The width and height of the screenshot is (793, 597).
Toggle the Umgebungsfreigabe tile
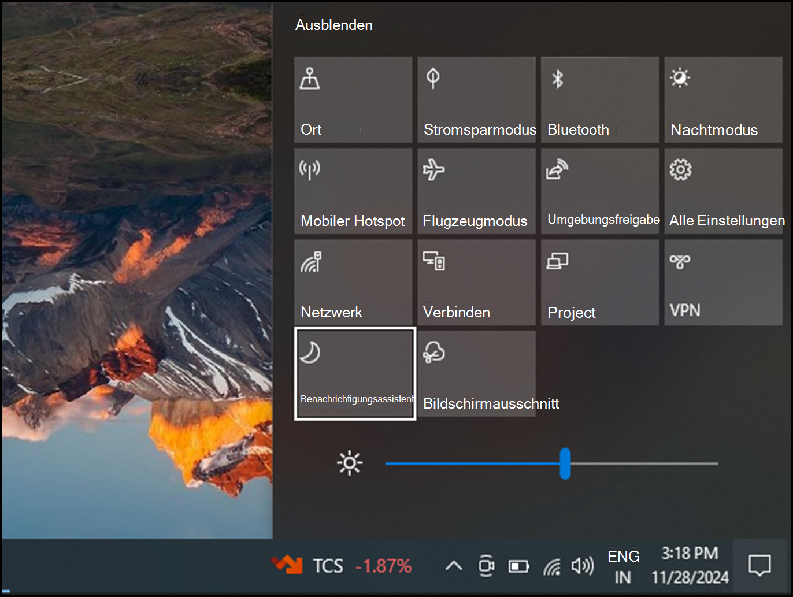point(600,191)
